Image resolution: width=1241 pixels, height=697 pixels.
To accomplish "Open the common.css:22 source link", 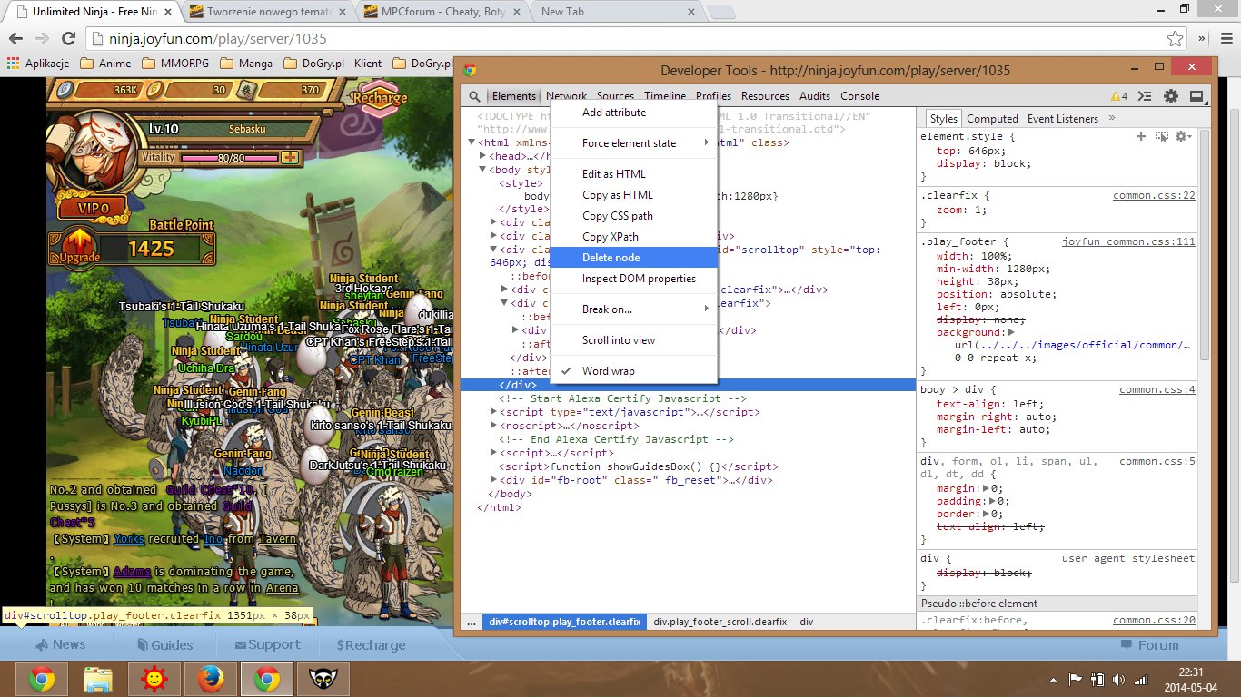I will tap(1154, 195).
